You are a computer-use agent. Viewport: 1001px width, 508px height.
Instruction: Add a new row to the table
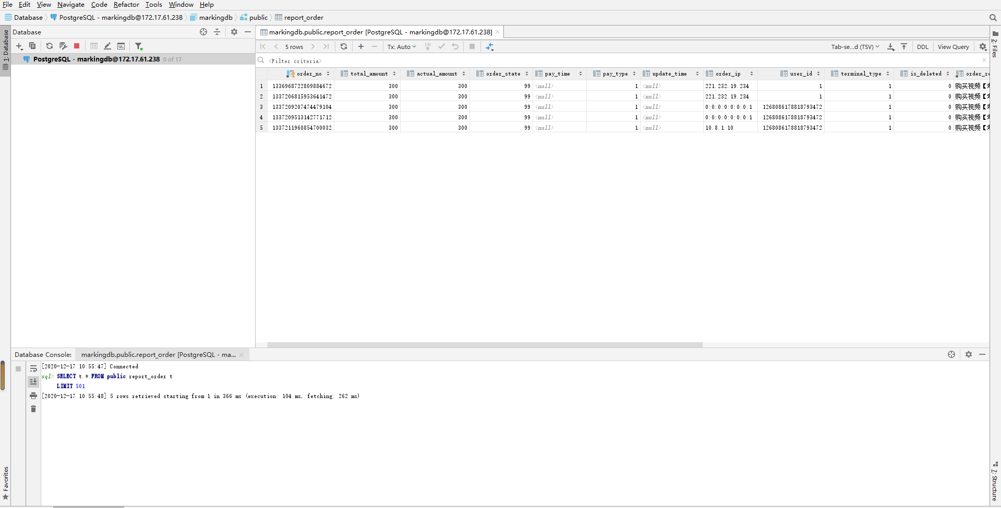pyautogui.click(x=361, y=46)
